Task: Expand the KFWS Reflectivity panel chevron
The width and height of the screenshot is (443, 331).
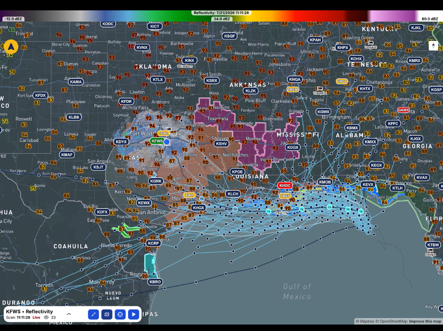Action: [69, 314]
